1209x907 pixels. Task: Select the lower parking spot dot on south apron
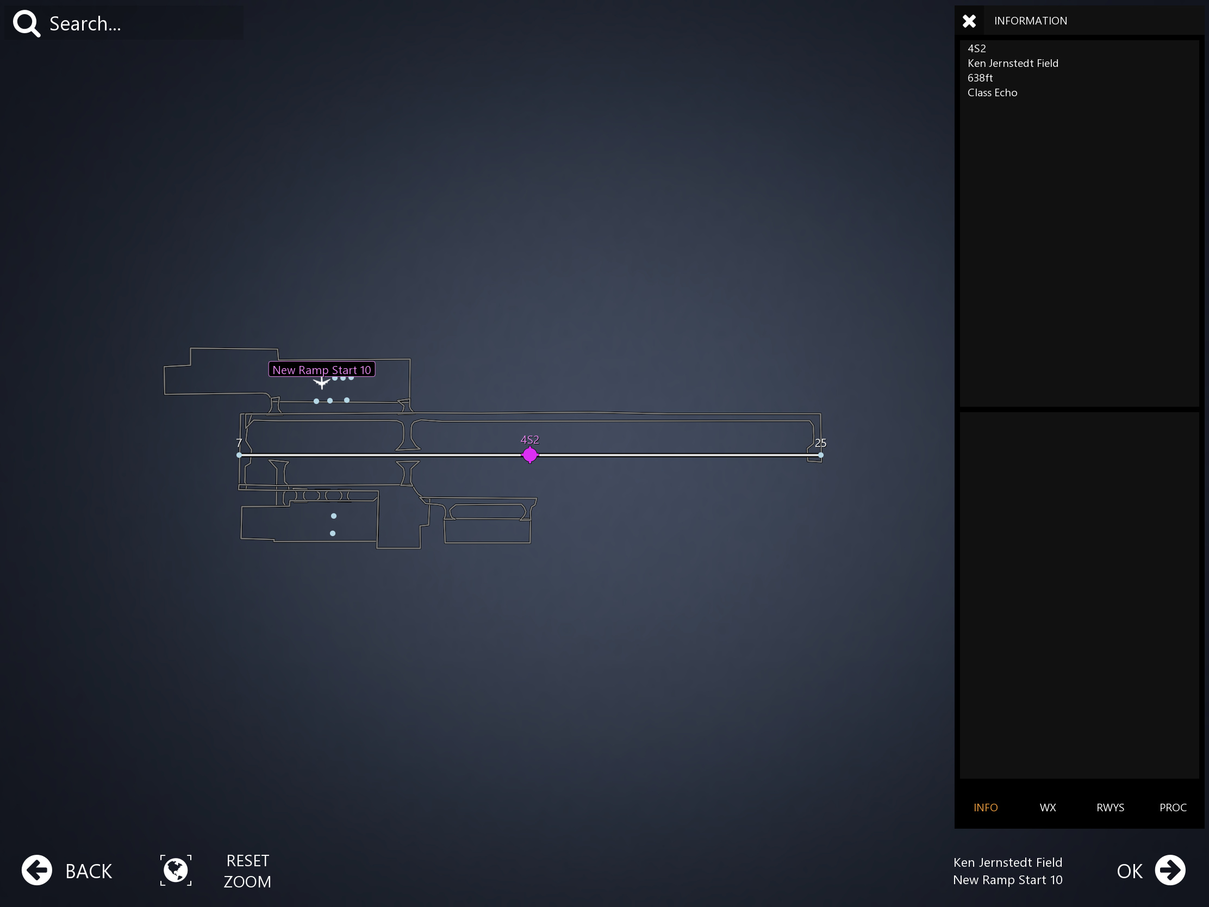[x=332, y=533]
